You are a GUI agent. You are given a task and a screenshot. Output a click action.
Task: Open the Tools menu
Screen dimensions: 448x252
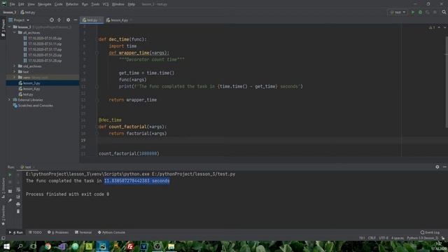(x=95, y=4)
